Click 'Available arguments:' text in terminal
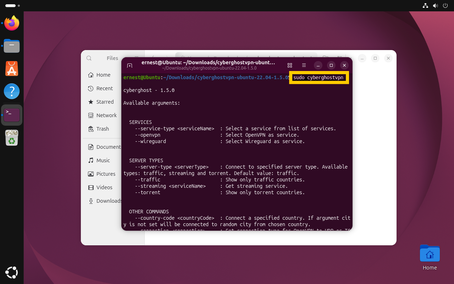Image resolution: width=454 pixels, height=284 pixels. click(x=152, y=103)
